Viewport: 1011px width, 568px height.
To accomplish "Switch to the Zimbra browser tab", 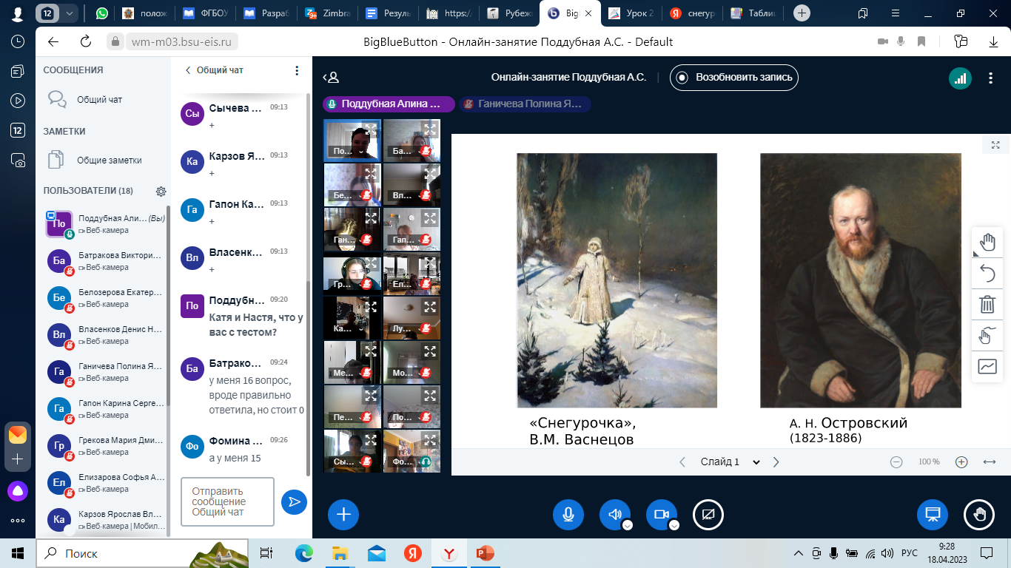I will [x=328, y=13].
